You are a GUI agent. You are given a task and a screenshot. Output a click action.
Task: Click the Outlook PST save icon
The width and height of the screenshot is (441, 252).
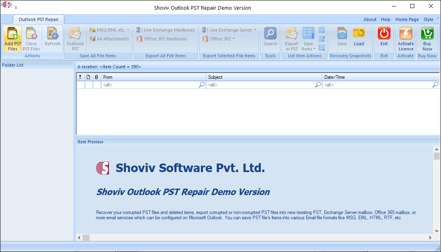point(75,34)
